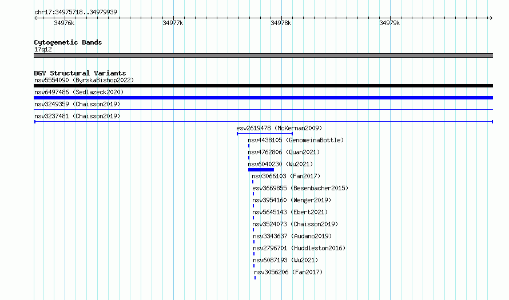Open nsv4438105 (GenomeinaBottle) variant
This screenshot has height=300, width=509.
tap(296, 140)
